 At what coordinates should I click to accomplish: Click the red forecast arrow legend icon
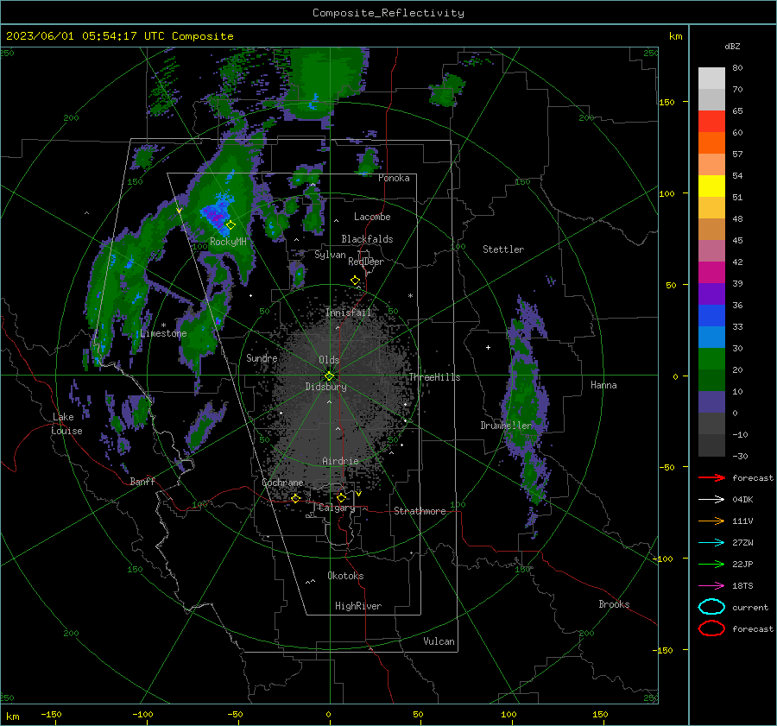click(711, 477)
